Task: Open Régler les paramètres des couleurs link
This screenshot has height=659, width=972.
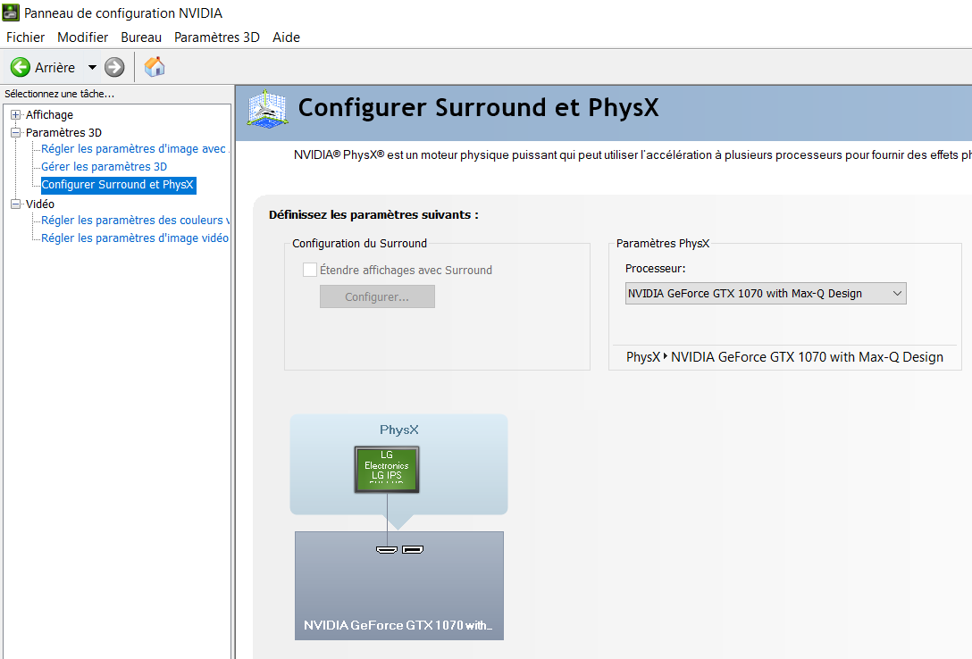Action: (x=135, y=220)
